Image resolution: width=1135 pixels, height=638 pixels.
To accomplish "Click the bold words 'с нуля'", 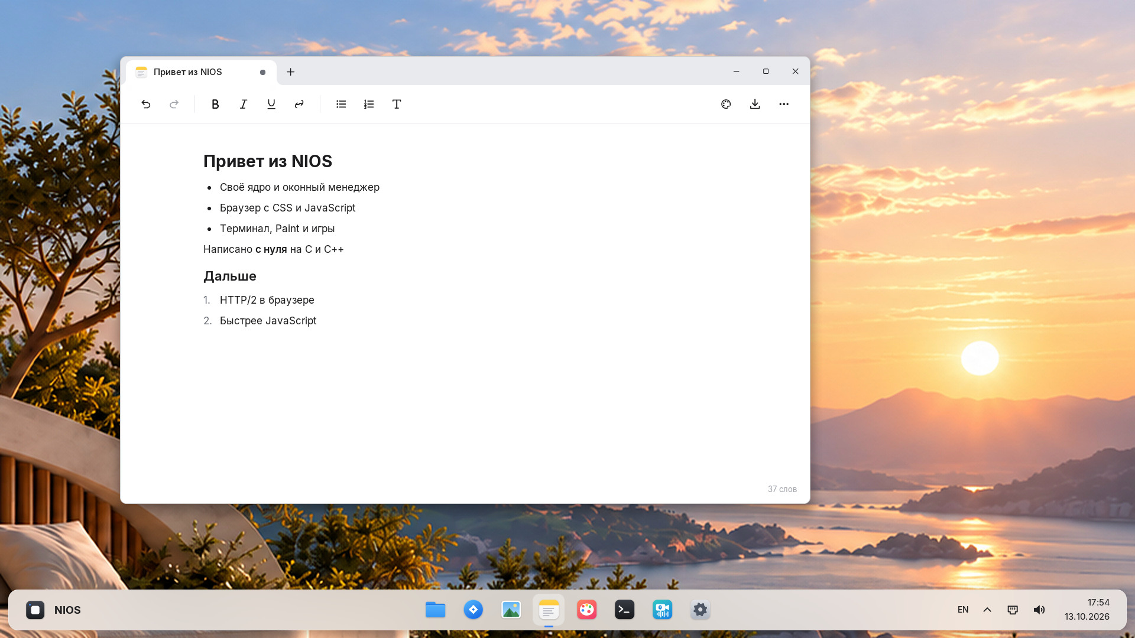I will click(x=271, y=249).
